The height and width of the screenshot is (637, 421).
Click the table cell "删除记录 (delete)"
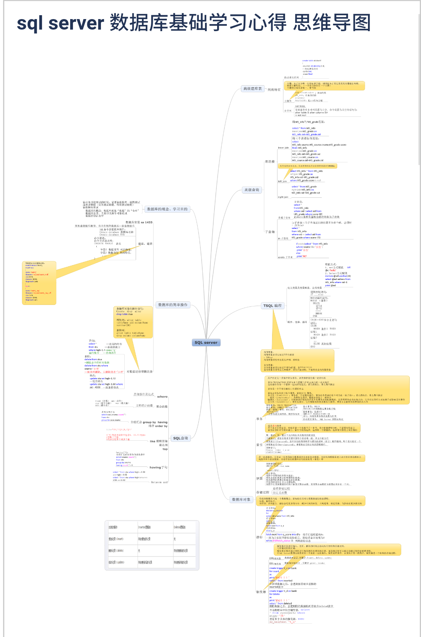[x=116, y=551]
